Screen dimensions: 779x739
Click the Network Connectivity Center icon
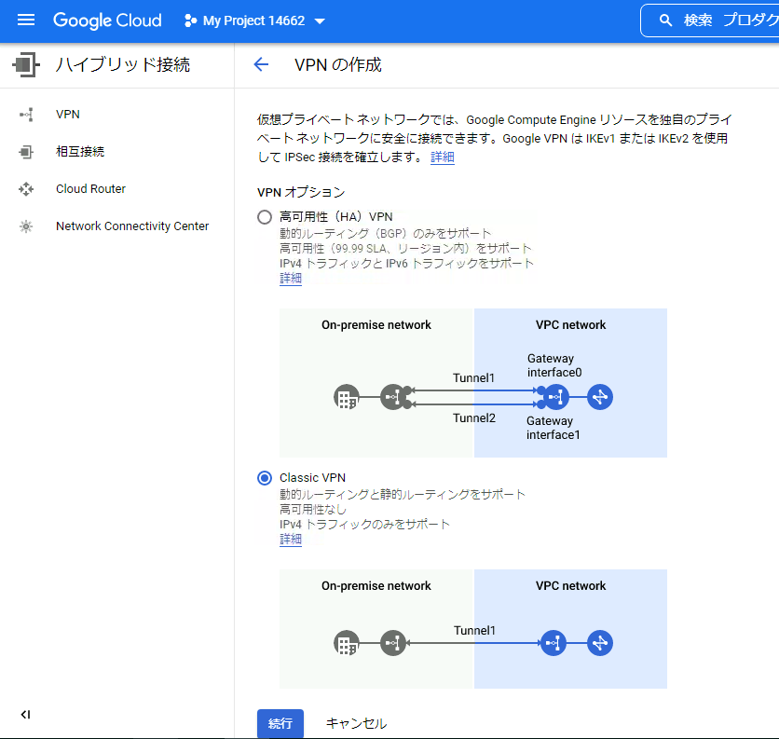(26, 226)
